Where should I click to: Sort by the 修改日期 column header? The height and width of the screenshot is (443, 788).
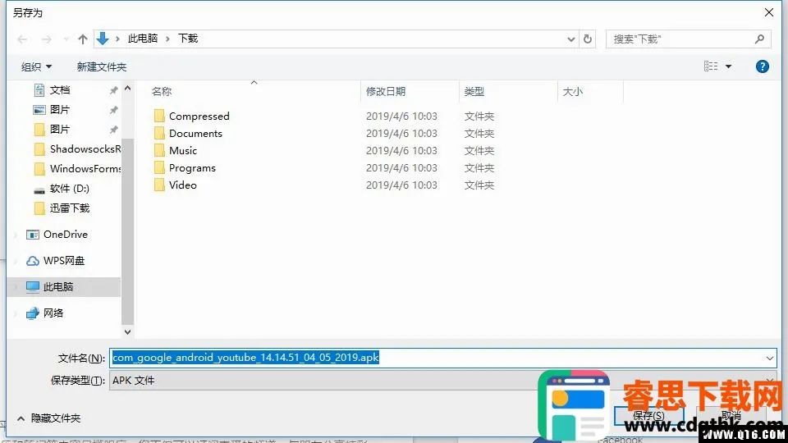(386, 91)
